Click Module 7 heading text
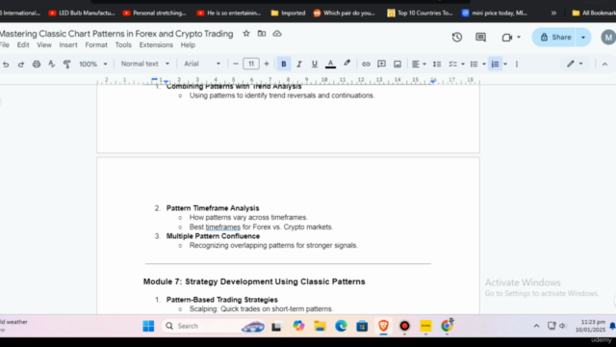The width and height of the screenshot is (616, 347). point(254,281)
